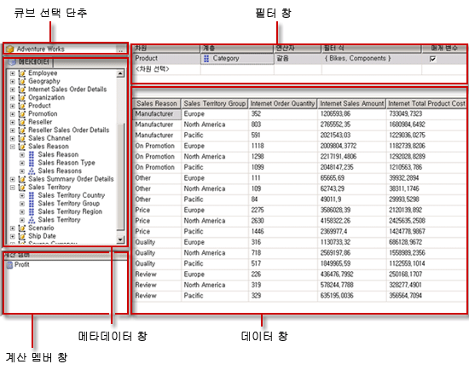Expand the Sales Territory Country attribute

(22, 195)
